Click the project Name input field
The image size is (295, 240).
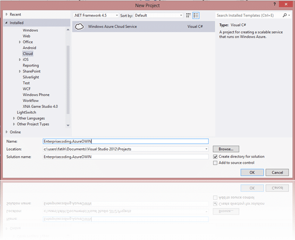(x=126, y=141)
